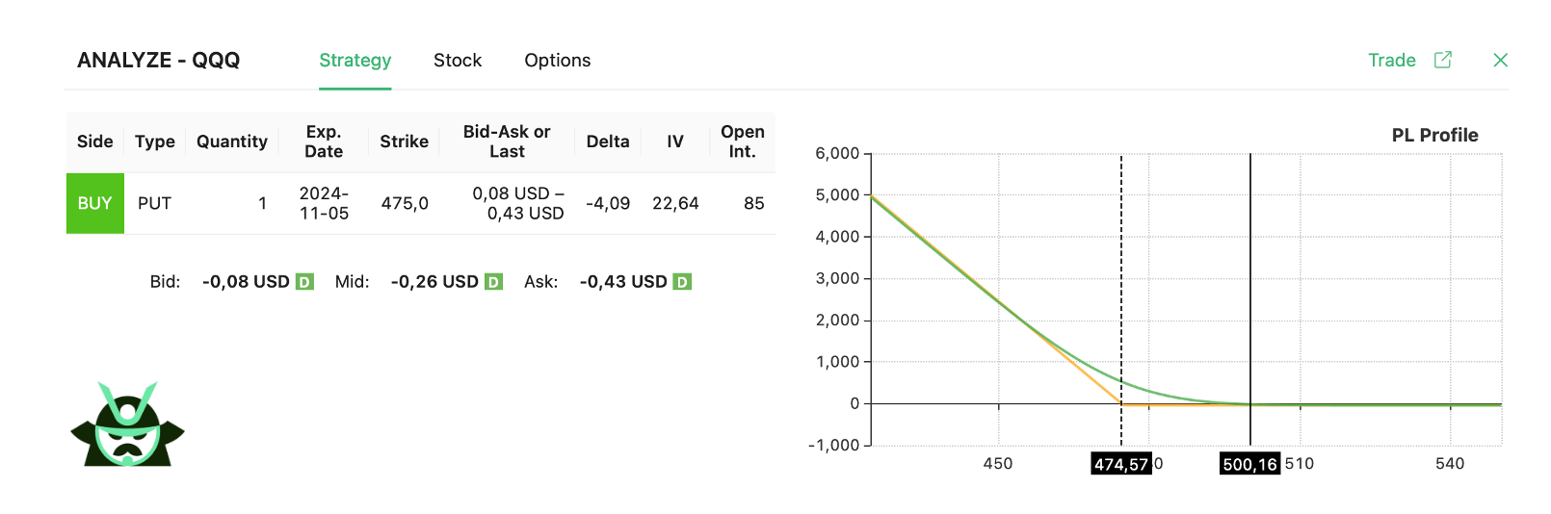This screenshot has width=1551, height=514.
Task: Click the PUT option type cell
Action: coord(154,203)
